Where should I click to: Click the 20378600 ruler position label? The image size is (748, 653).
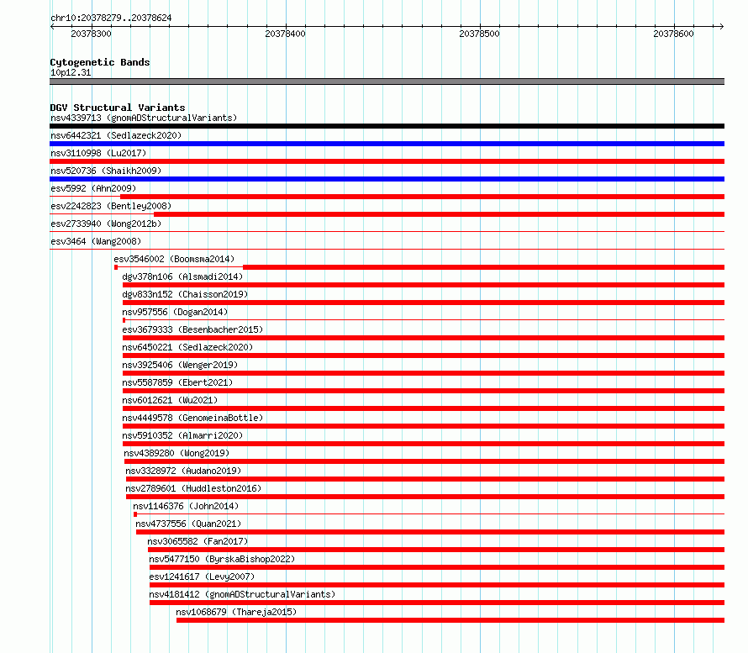[x=673, y=34]
